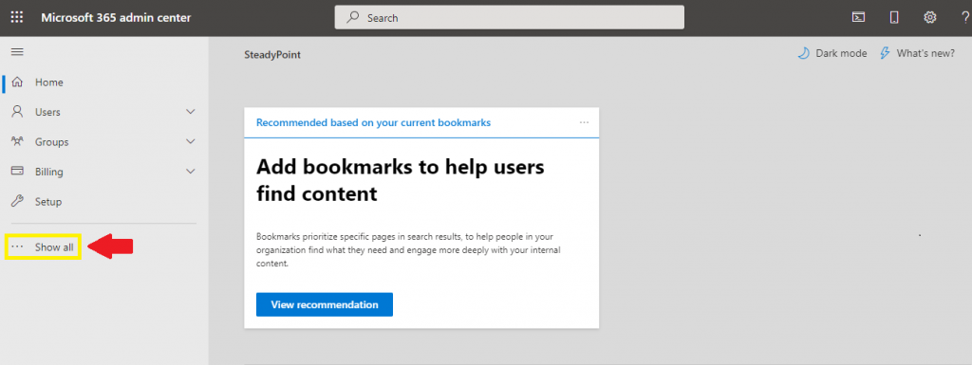Click the search magnifier icon

click(353, 17)
